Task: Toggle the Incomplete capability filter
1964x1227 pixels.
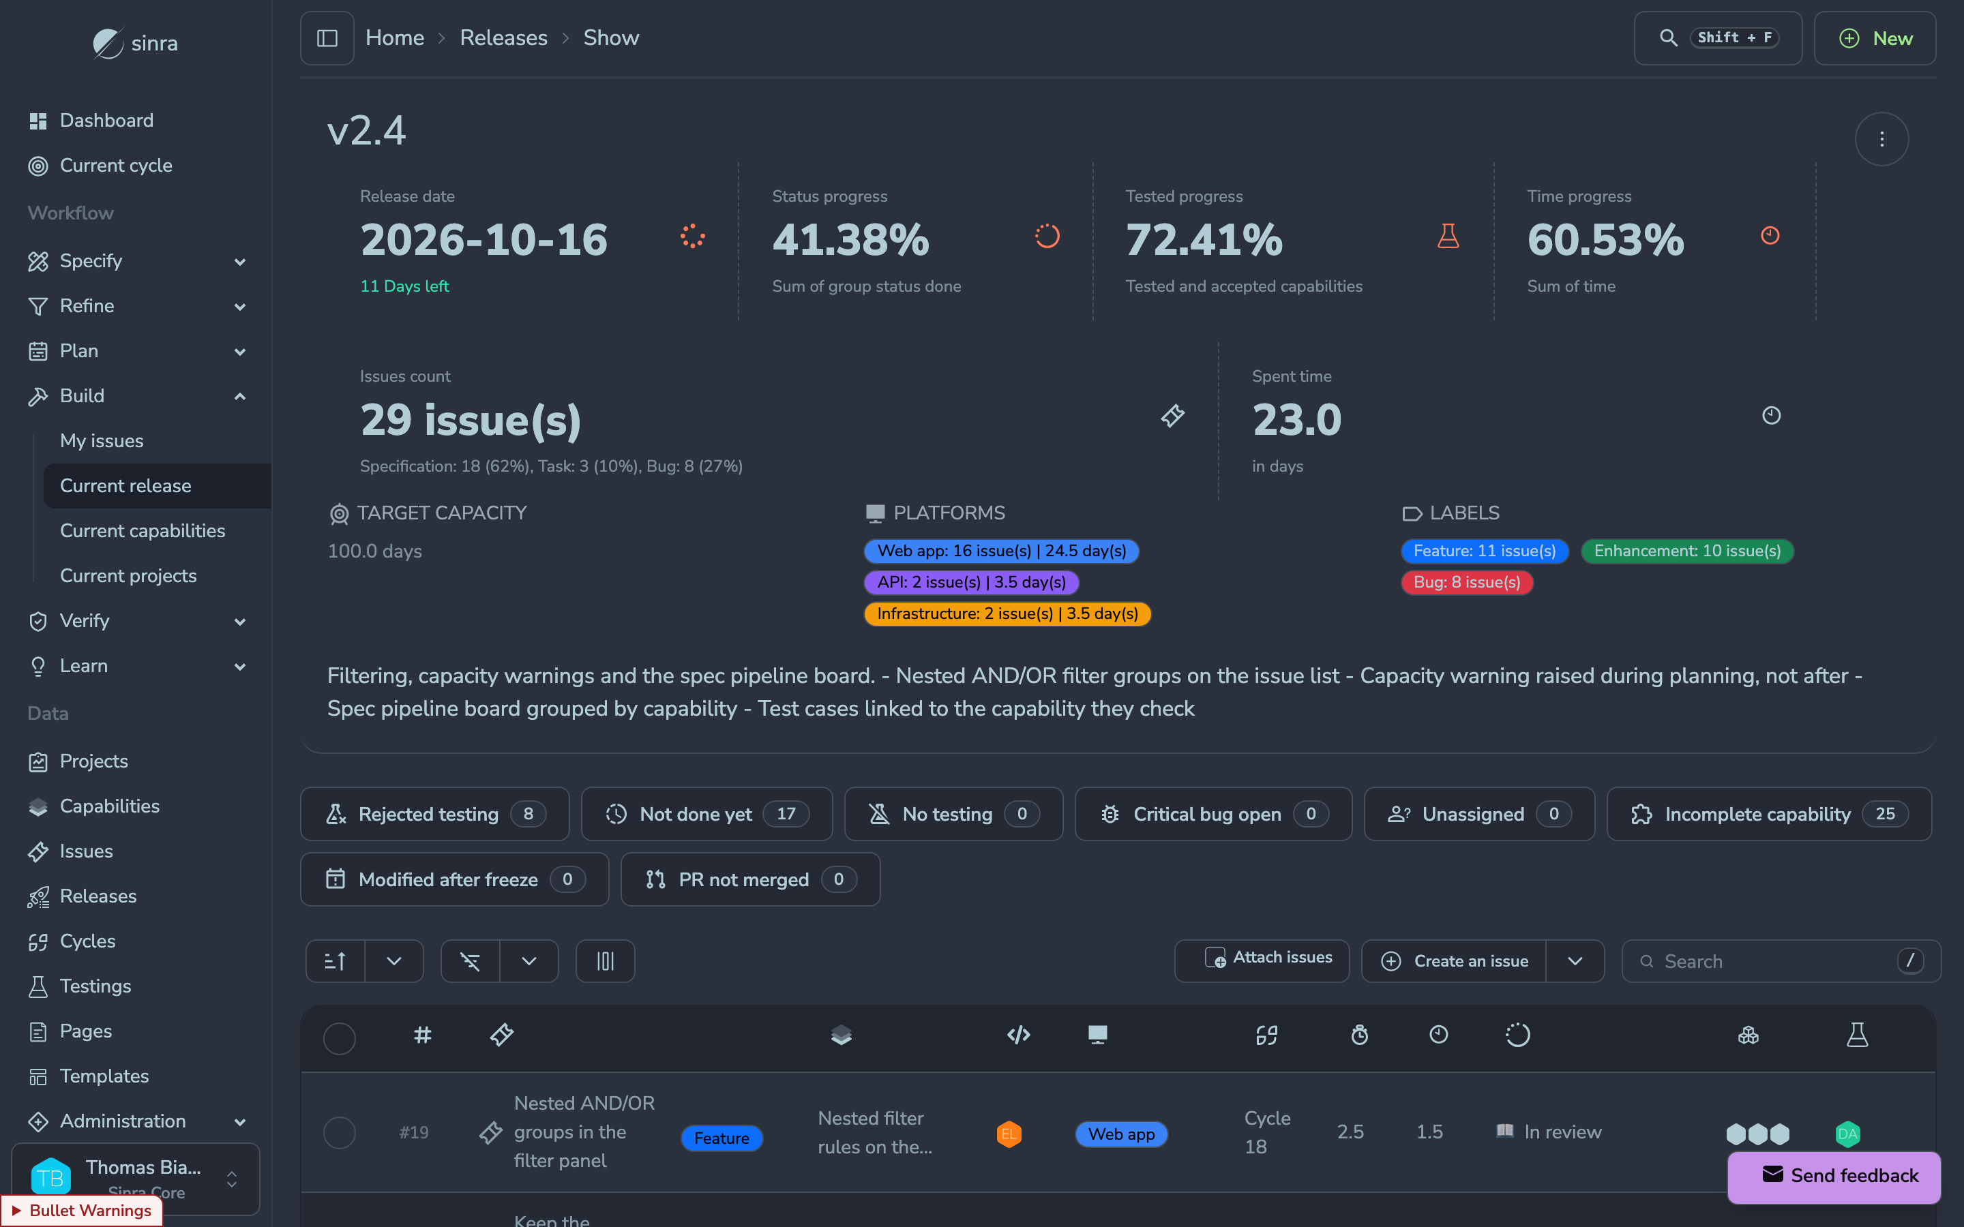Action: coord(1769,814)
